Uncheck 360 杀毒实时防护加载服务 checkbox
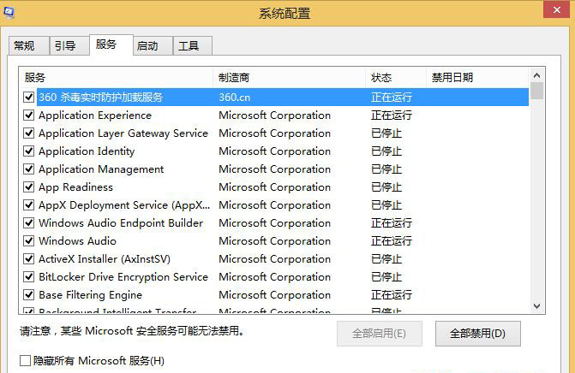575x373 pixels. (x=28, y=97)
